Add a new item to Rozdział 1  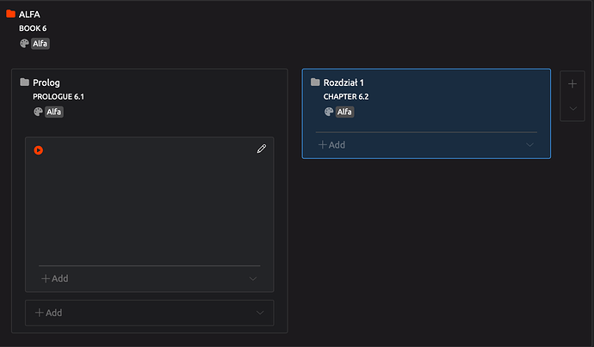point(332,145)
